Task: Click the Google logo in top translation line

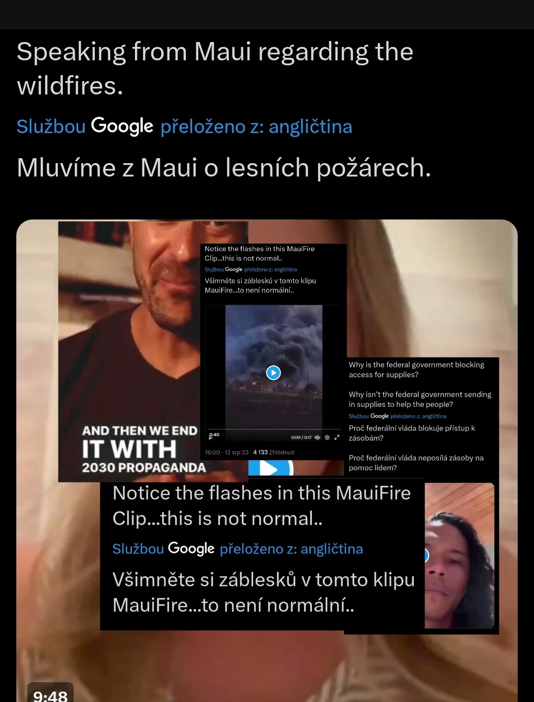Action: tap(122, 127)
